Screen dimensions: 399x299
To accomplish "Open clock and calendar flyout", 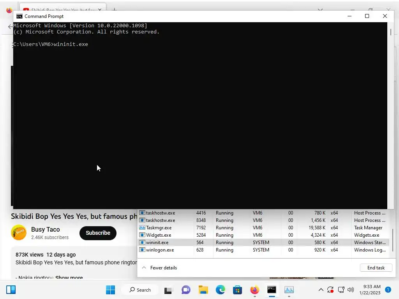I will pos(370,290).
